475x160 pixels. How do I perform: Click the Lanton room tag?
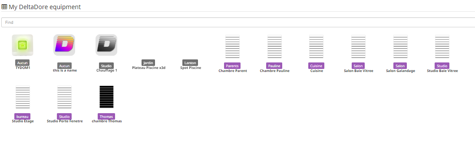pyautogui.click(x=190, y=62)
